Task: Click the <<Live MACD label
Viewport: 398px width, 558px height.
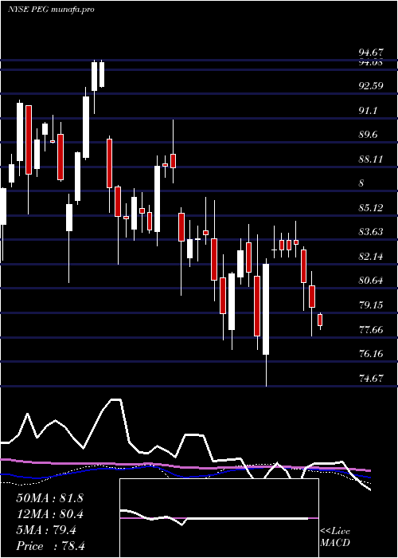Action: coord(335,536)
